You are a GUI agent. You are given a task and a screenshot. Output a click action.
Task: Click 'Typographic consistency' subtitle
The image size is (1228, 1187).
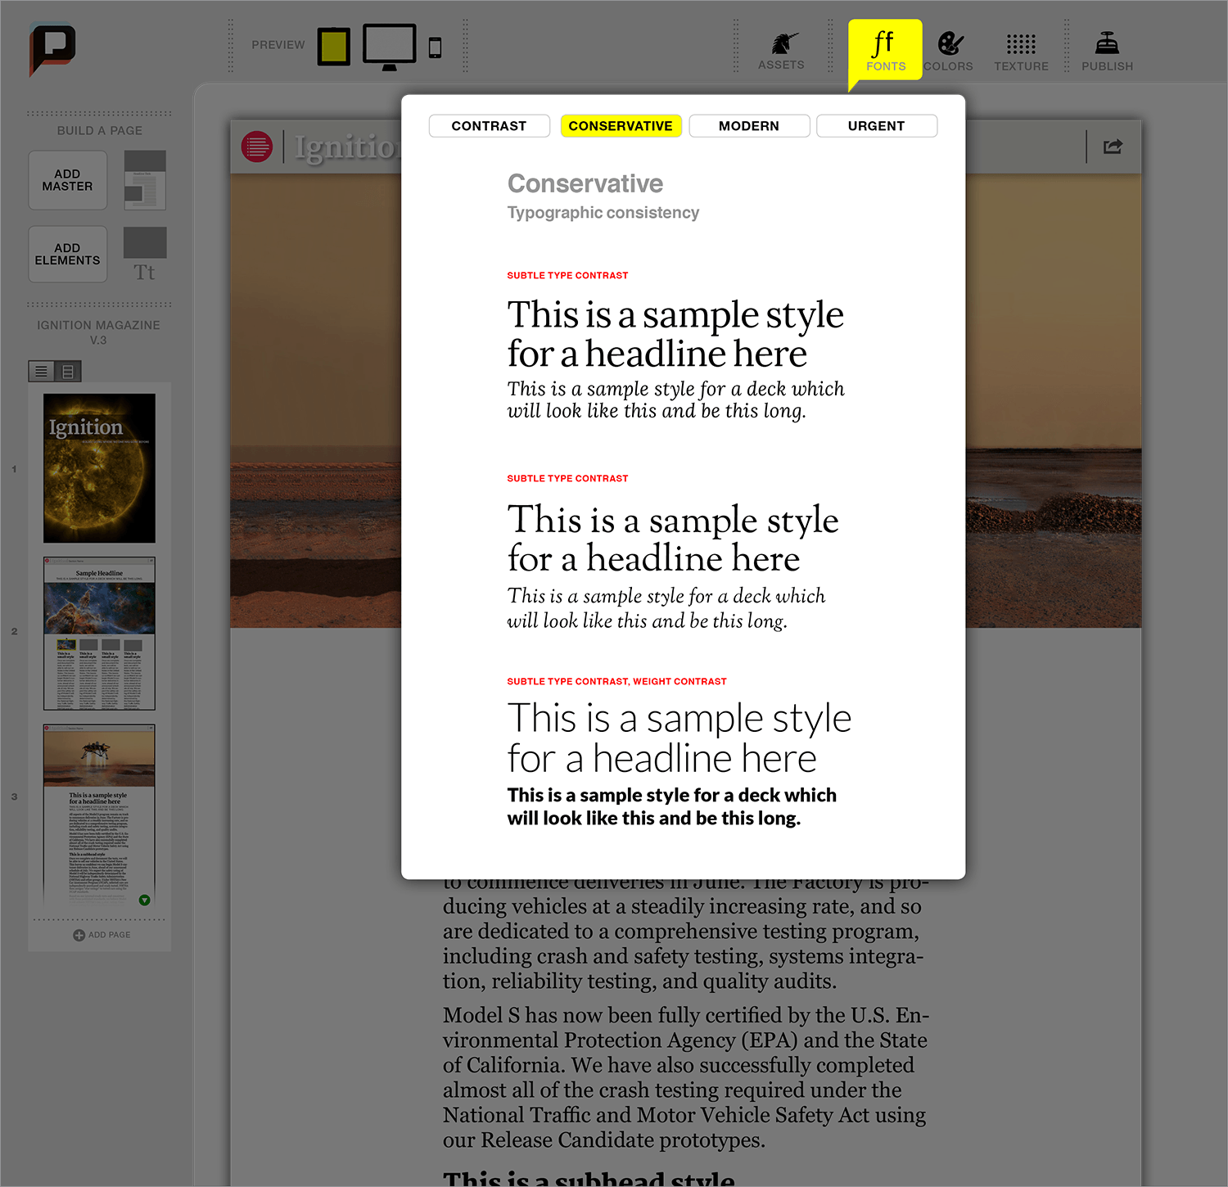[x=603, y=213]
